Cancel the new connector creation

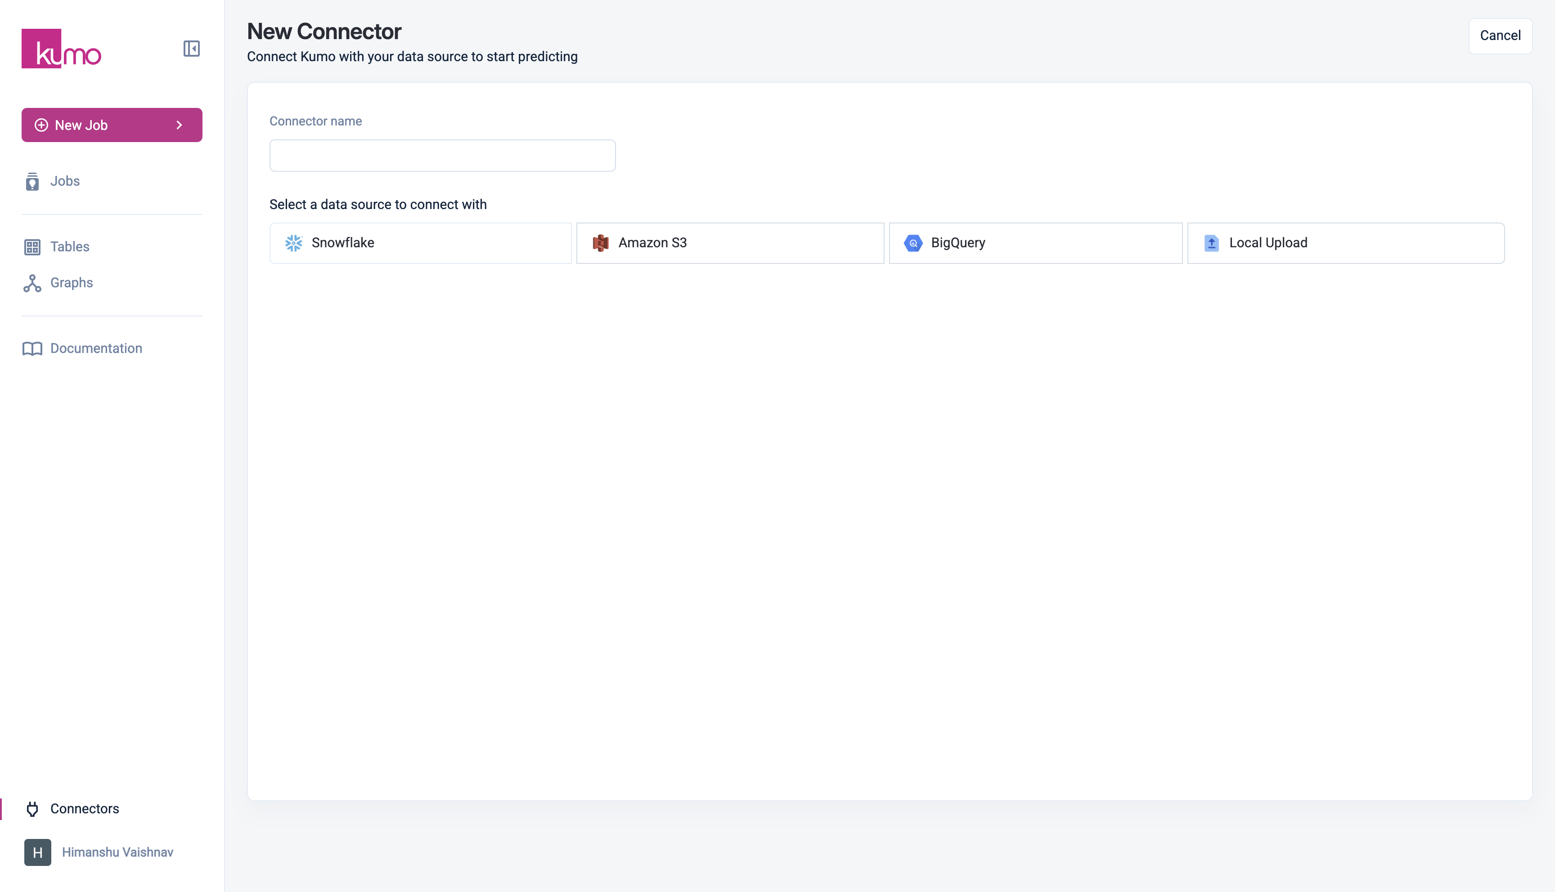[1500, 36]
